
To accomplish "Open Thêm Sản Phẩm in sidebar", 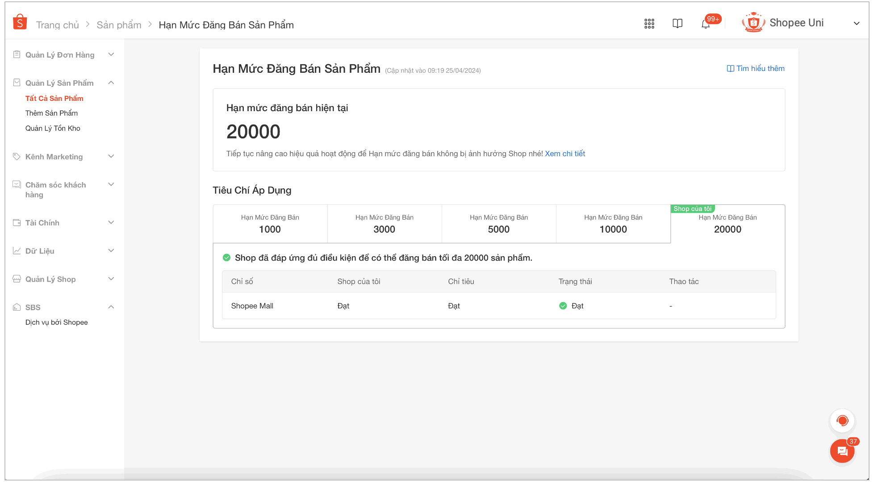I will (x=51, y=113).
